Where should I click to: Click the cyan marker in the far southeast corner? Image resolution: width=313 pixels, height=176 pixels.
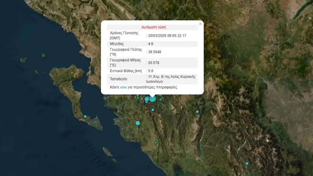[x=247, y=163]
